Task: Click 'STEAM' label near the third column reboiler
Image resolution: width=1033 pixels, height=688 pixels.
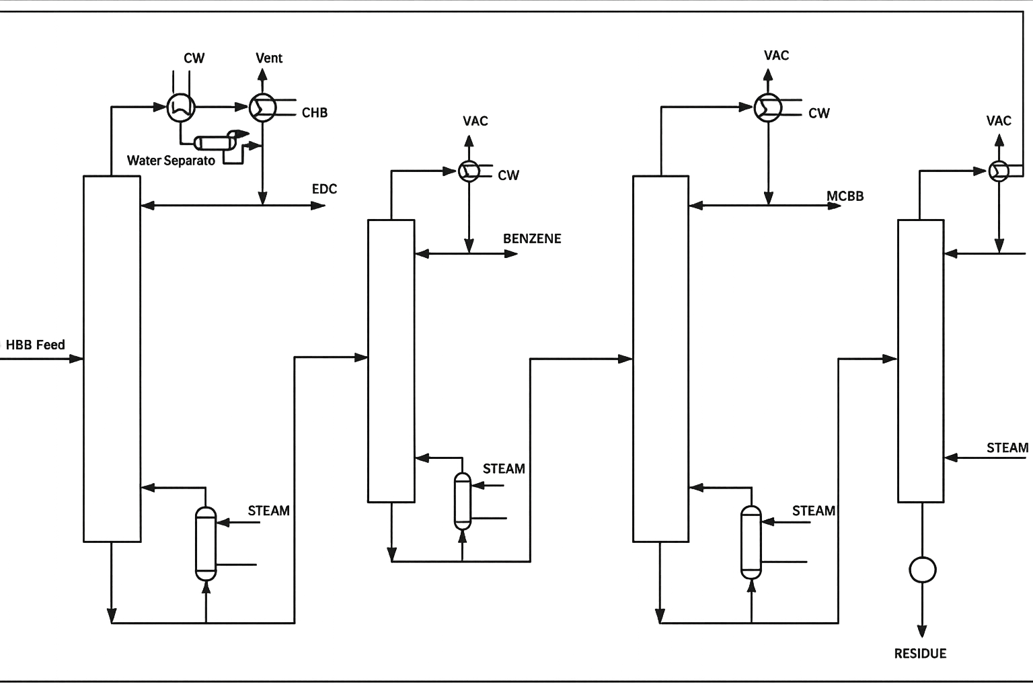Action: [814, 511]
